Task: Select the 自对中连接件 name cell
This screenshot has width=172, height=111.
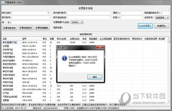Action: (11, 61)
